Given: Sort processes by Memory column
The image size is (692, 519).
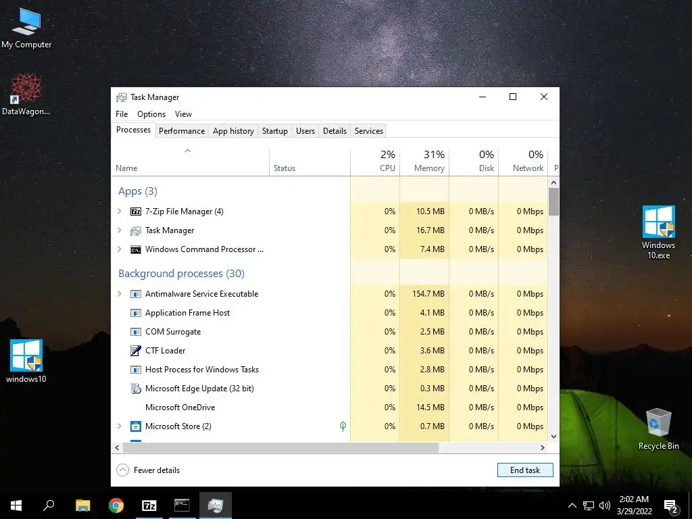Looking at the screenshot, I should pyautogui.click(x=424, y=162).
